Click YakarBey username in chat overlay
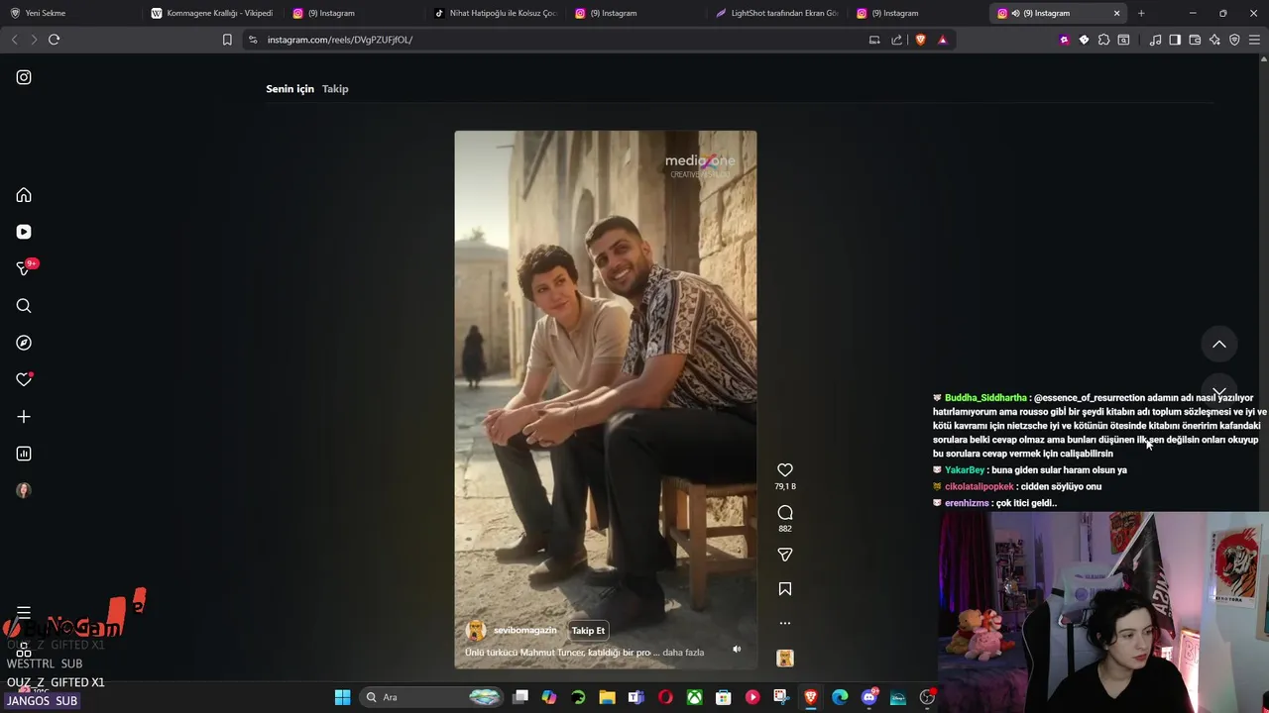This screenshot has height=713, width=1269. [x=965, y=470]
